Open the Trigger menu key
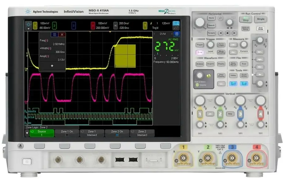The image size is (287, 182). tap(200, 45)
